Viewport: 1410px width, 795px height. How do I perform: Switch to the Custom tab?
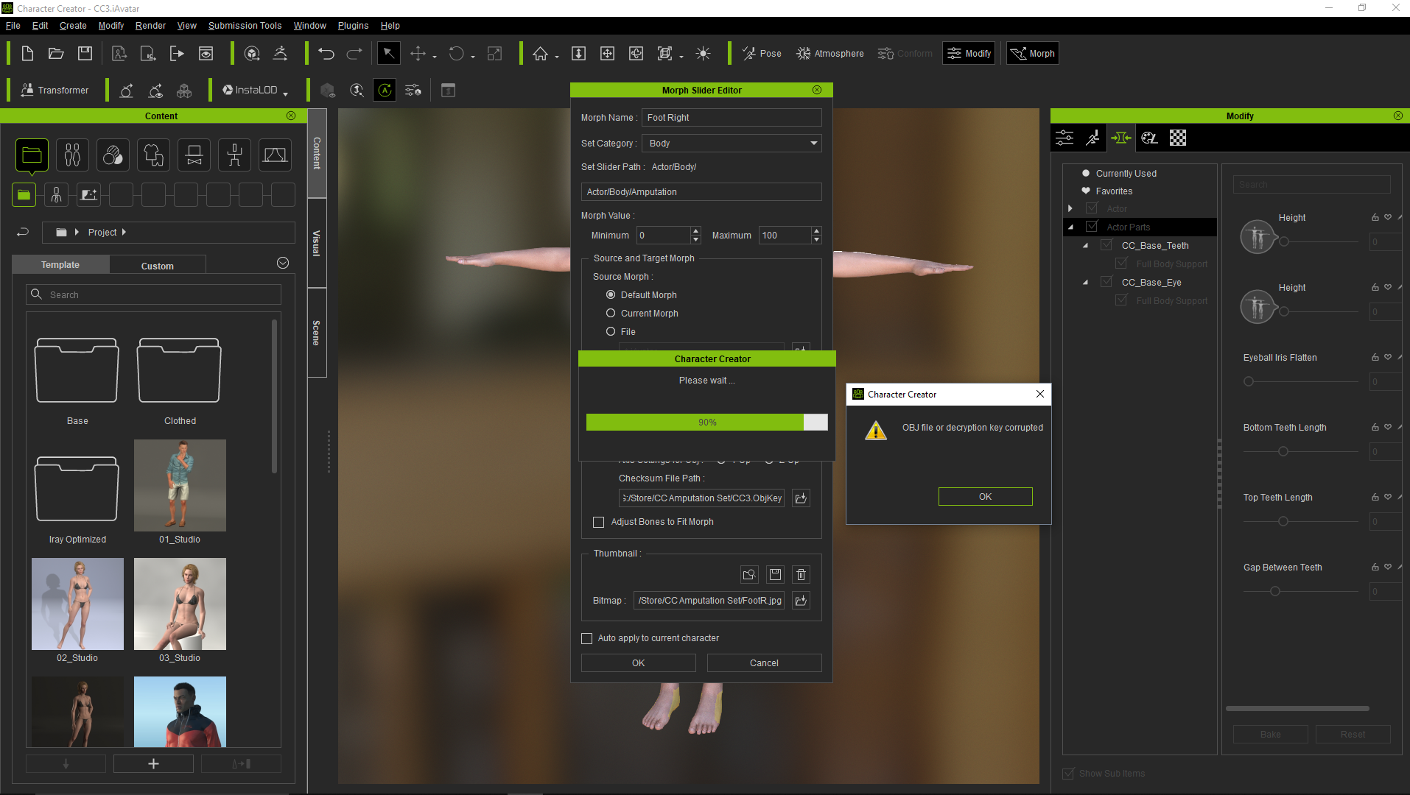coord(158,266)
